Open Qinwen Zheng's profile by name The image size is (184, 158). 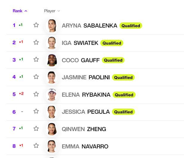[x=84, y=129]
